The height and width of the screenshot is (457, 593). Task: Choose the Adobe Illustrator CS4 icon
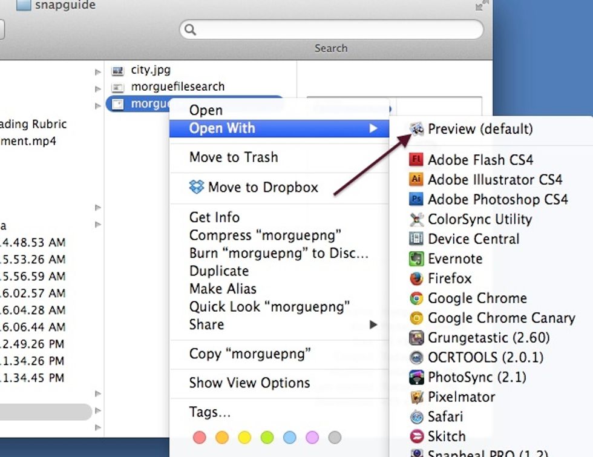pos(416,179)
